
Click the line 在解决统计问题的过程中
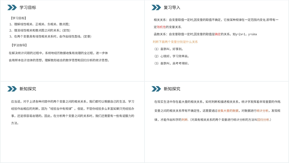58,53
